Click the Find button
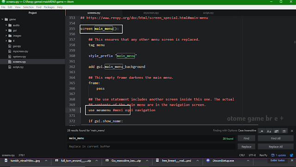Image resolution: width=296 pixels, height=167 pixels. tap(247, 138)
